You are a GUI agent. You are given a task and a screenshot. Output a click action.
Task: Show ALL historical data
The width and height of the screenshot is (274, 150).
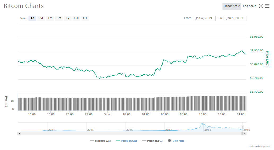85,18
